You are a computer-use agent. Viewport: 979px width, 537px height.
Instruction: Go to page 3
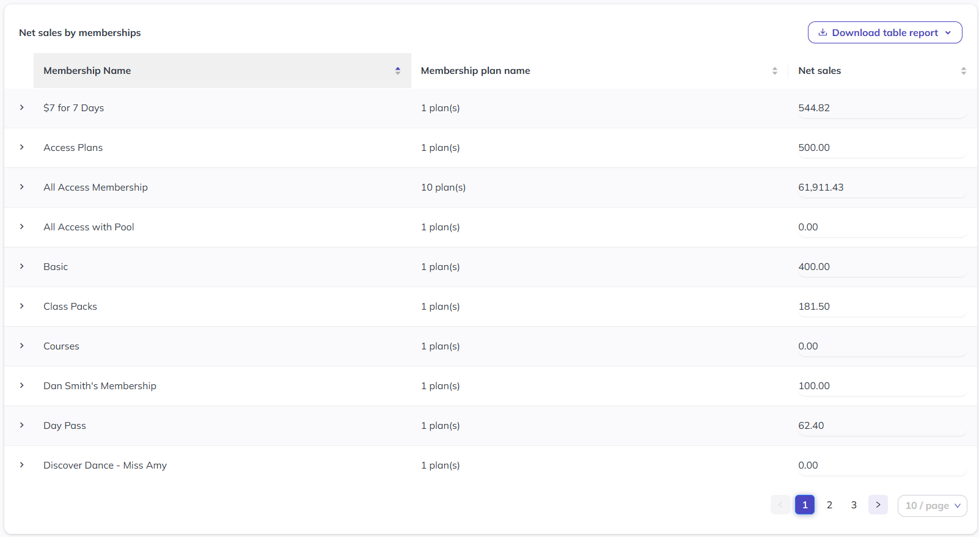coord(854,505)
